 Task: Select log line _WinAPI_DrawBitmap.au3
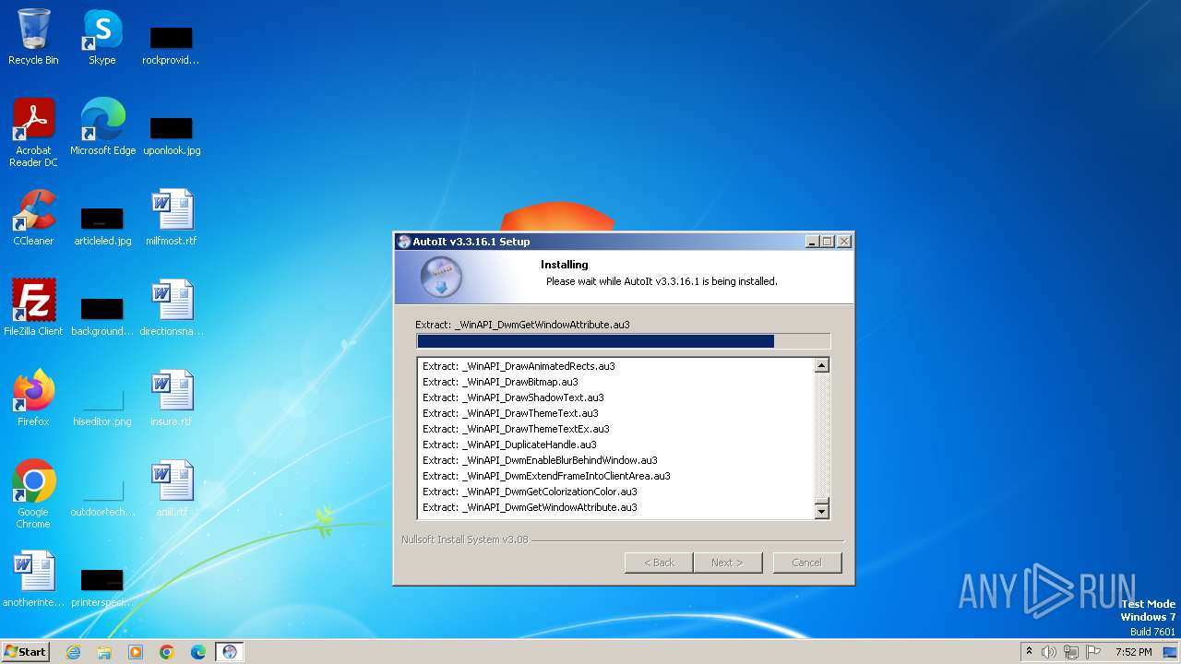point(500,382)
